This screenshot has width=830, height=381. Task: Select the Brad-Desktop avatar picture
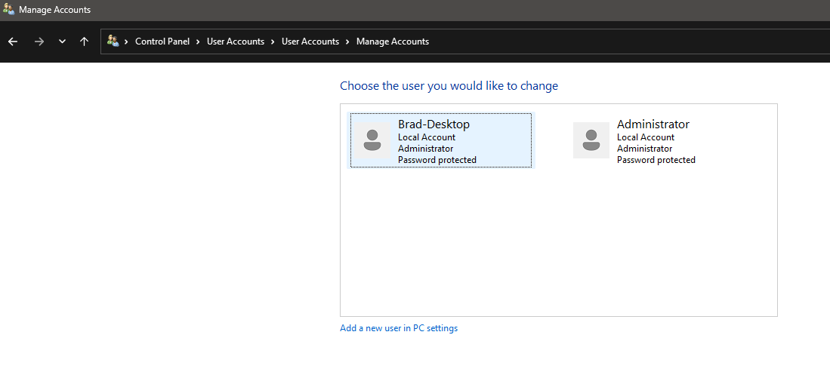pyautogui.click(x=372, y=140)
